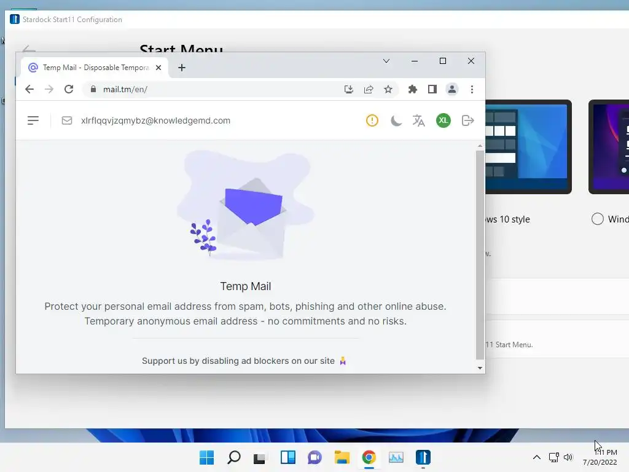Click the Temp Mail heading
629x472 pixels.
[246, 286]
